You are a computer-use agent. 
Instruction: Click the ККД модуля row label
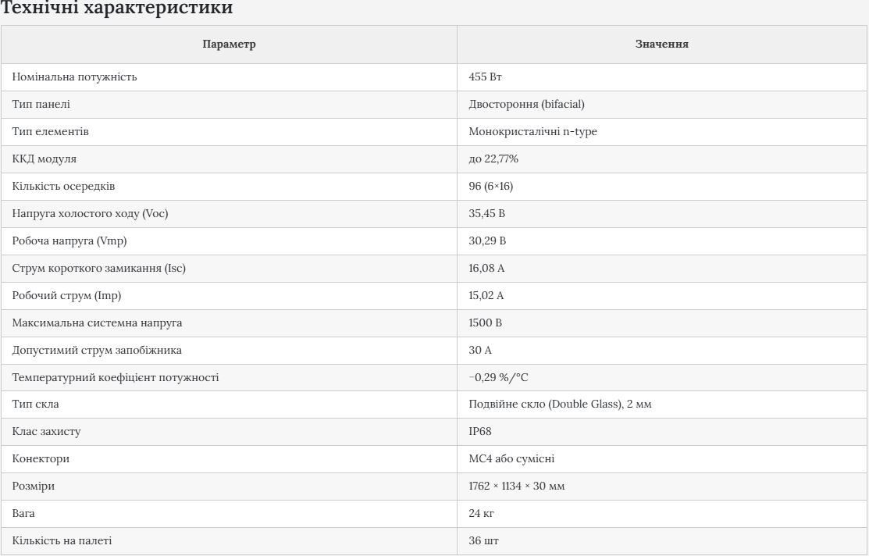pyautogui.click(x=45, y=159)
